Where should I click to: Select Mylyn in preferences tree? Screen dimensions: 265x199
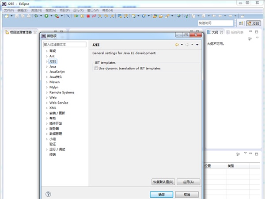54,87
